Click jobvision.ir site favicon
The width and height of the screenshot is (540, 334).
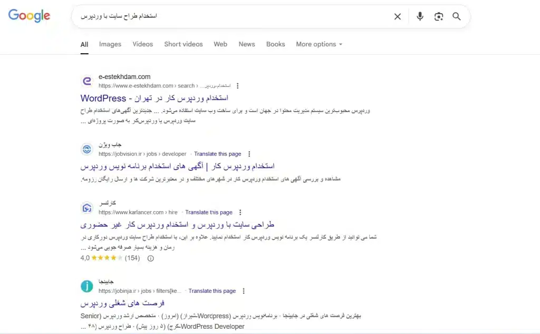(87, 149)
